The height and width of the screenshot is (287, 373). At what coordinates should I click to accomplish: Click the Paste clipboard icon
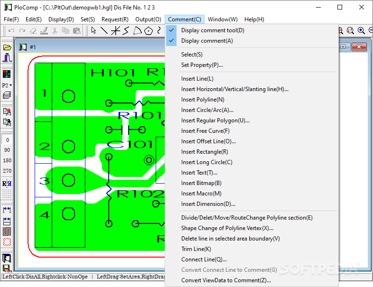76,31
